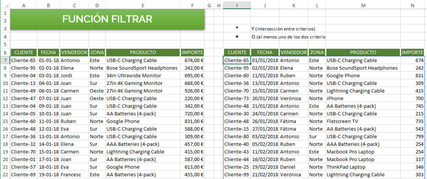Select column M header
This screenshot has height=179, width=427.
(363, 5)
